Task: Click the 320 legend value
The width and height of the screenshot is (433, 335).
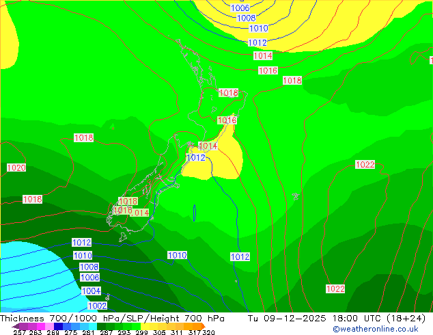Action: tap(208, 332)
